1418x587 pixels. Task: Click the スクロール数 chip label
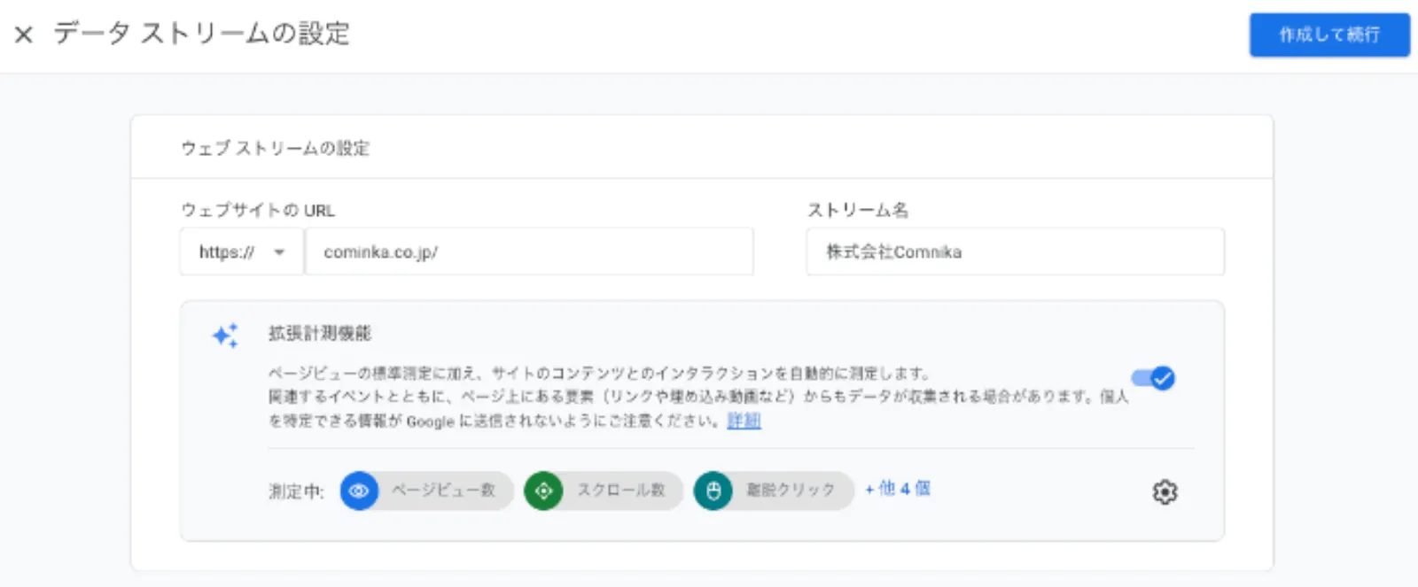[621, 490]
